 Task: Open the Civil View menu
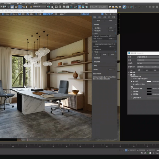pos(46,3)
